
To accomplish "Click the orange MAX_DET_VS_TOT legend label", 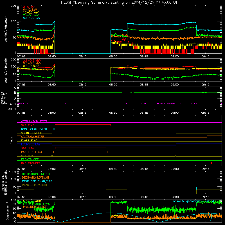I will tap(35, 207).
